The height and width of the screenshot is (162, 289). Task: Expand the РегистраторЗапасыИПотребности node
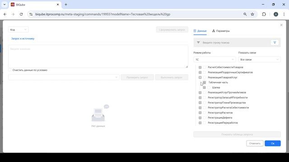200,98
